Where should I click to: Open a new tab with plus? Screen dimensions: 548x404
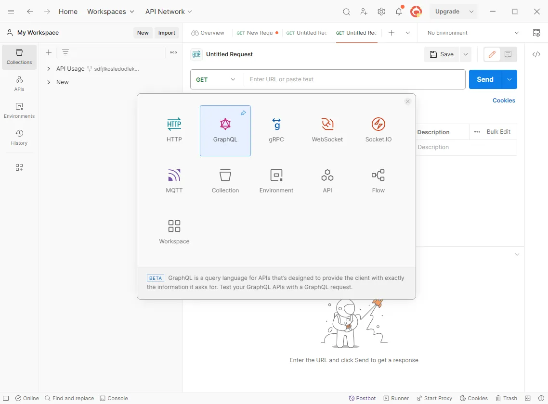point(391,33)
